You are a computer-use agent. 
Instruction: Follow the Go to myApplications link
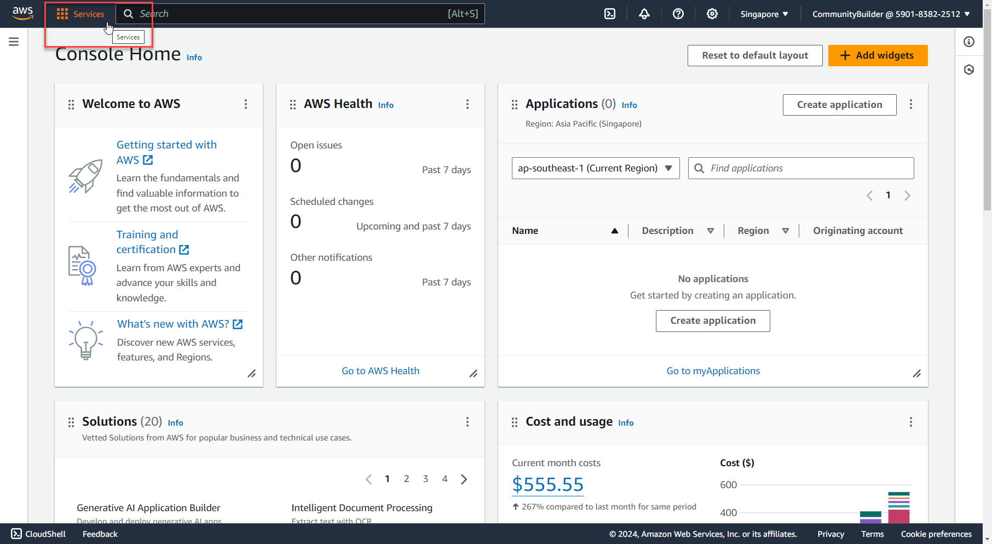point(713,370)
